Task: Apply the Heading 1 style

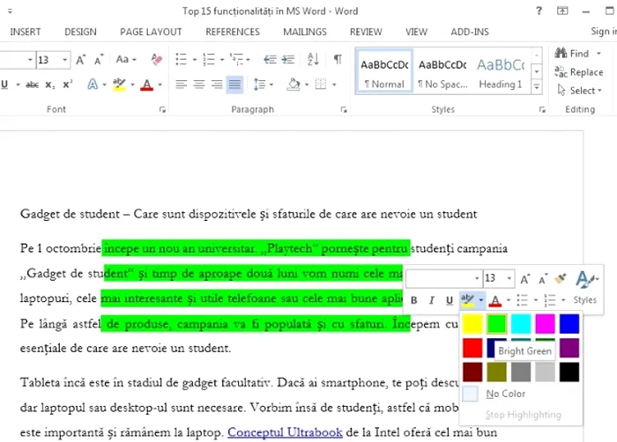Action: tap(501, 71)
